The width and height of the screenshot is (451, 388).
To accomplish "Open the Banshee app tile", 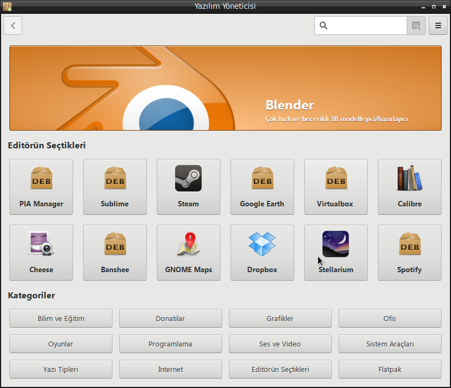I will 115,252.
